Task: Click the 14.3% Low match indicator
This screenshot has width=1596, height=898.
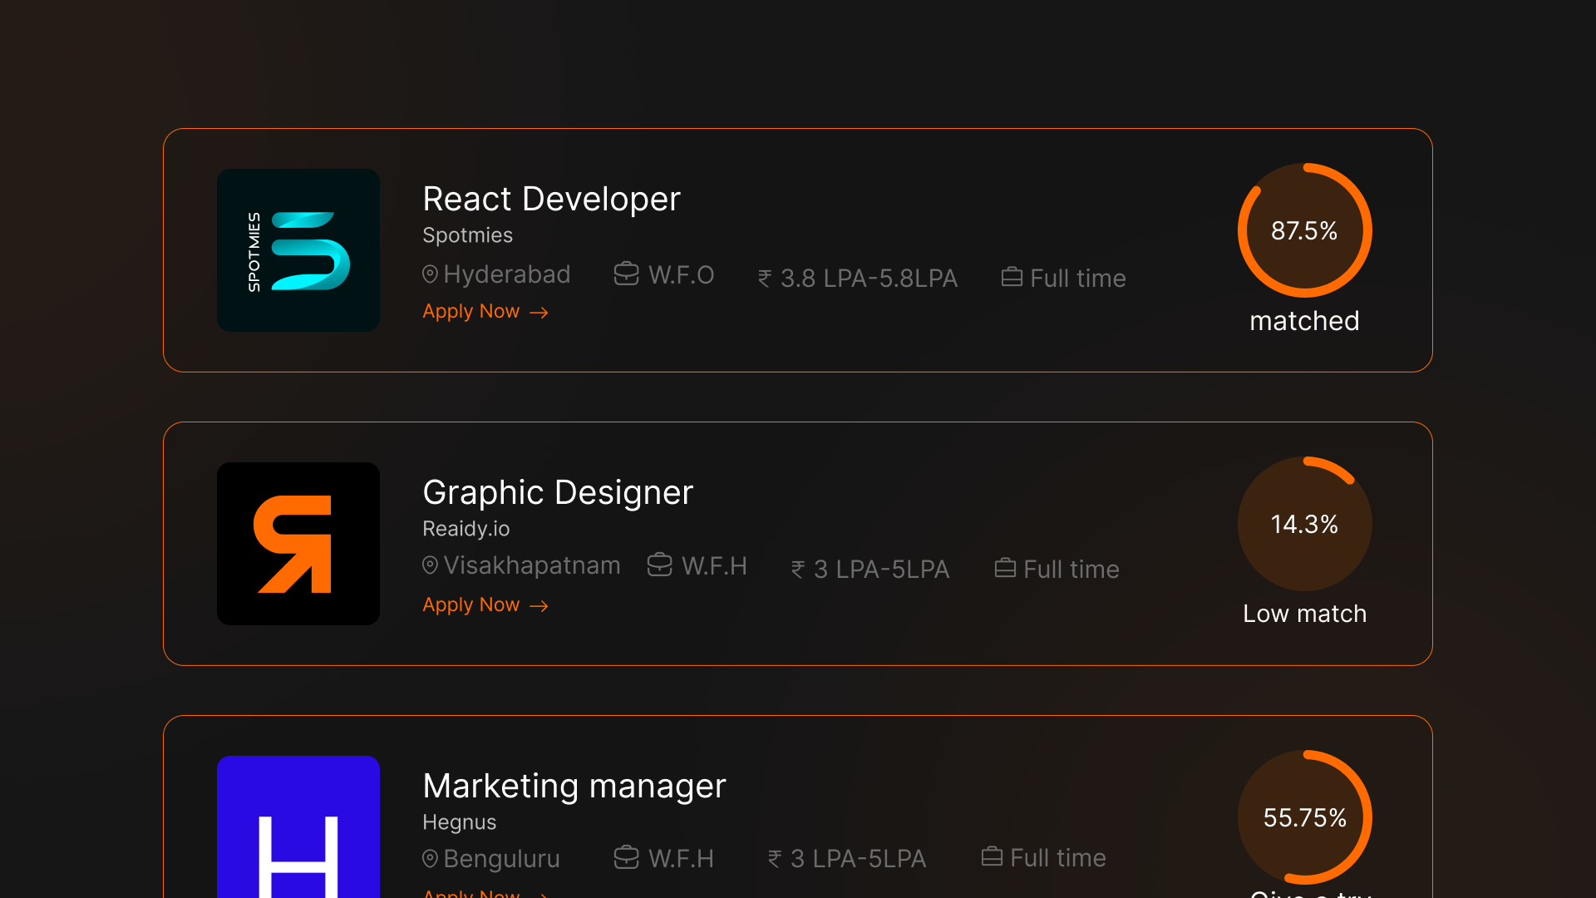Action: pos(1304,524)
